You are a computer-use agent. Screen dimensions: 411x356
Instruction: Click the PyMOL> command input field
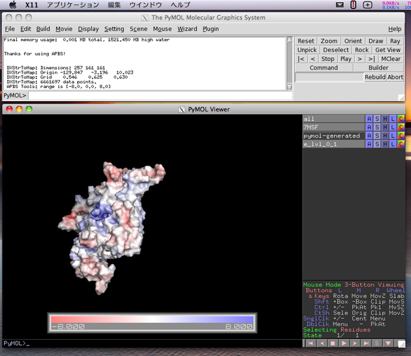(160, 96)
